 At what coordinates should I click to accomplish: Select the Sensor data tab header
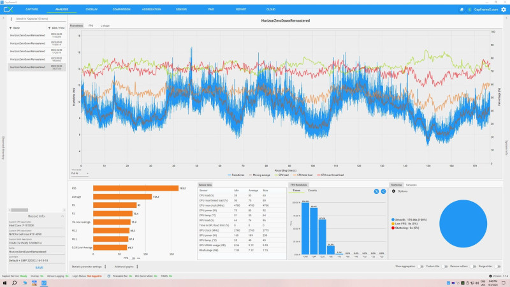coord(205,185)
